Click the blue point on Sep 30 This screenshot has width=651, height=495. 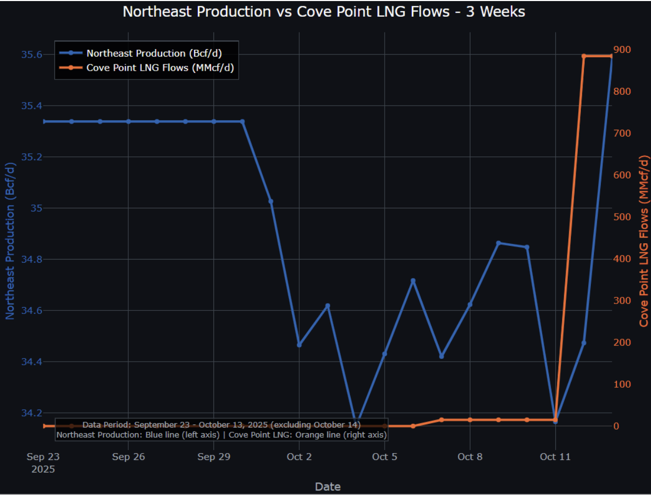[242, 121]
